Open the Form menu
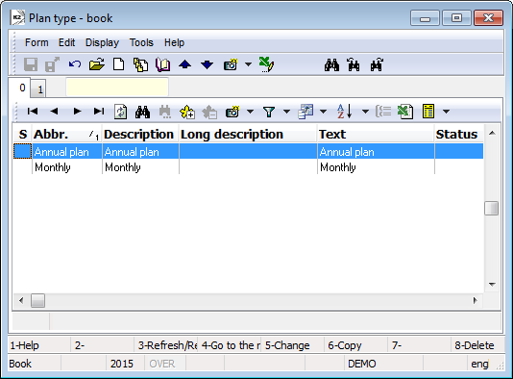This screenshot has width=513, height=379. click(37, 42)
